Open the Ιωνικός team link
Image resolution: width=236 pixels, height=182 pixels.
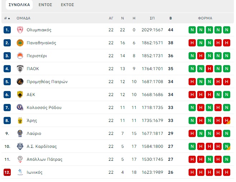tap(34, 172)
